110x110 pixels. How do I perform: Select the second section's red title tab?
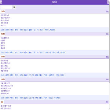coord(3,34)
